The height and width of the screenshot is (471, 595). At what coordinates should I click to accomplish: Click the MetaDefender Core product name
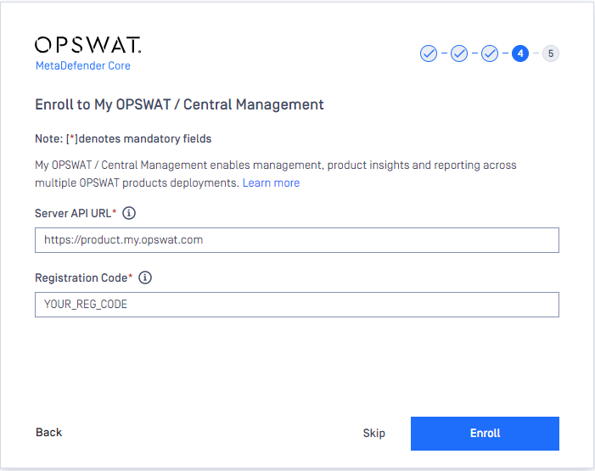tap(82, 65)
